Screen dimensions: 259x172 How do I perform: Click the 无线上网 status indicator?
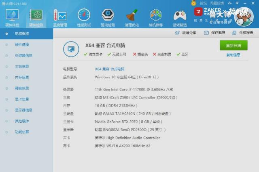[117, 55]
